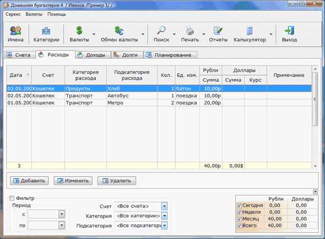Launch the Калькулятор icon
Screen dimensions: 325x239
click(250, 31)
